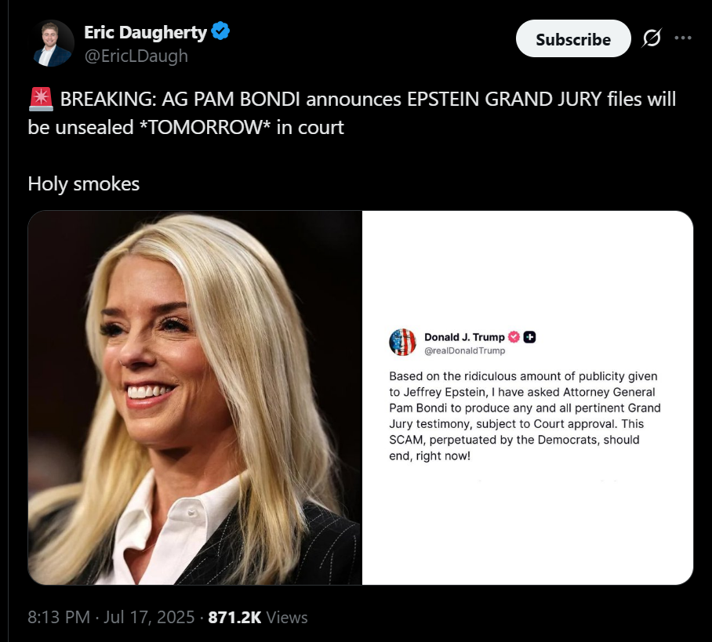Click the red verified badge beside Donald J. Trump
This screenshot has height=642, width=712.
pos(514,337)
